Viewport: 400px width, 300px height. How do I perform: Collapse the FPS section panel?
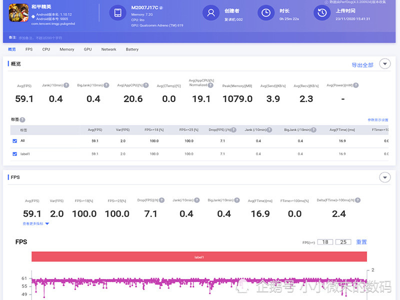(x=384, y=177)
